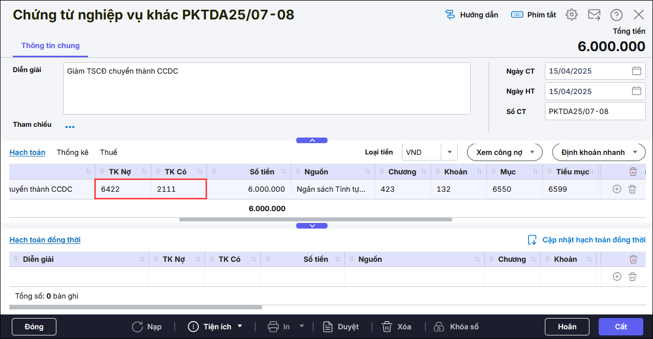
Task: Delete all rows in Hạch toán đồng thời header
Action: 633,259
